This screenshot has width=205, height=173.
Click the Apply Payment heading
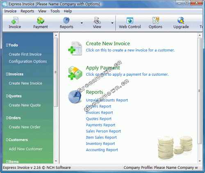pos(103,68)
